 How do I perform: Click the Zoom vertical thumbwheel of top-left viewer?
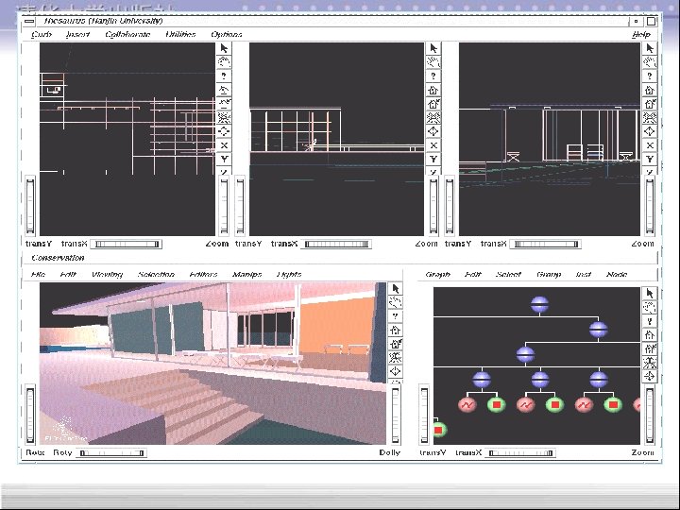pos(224,206)
